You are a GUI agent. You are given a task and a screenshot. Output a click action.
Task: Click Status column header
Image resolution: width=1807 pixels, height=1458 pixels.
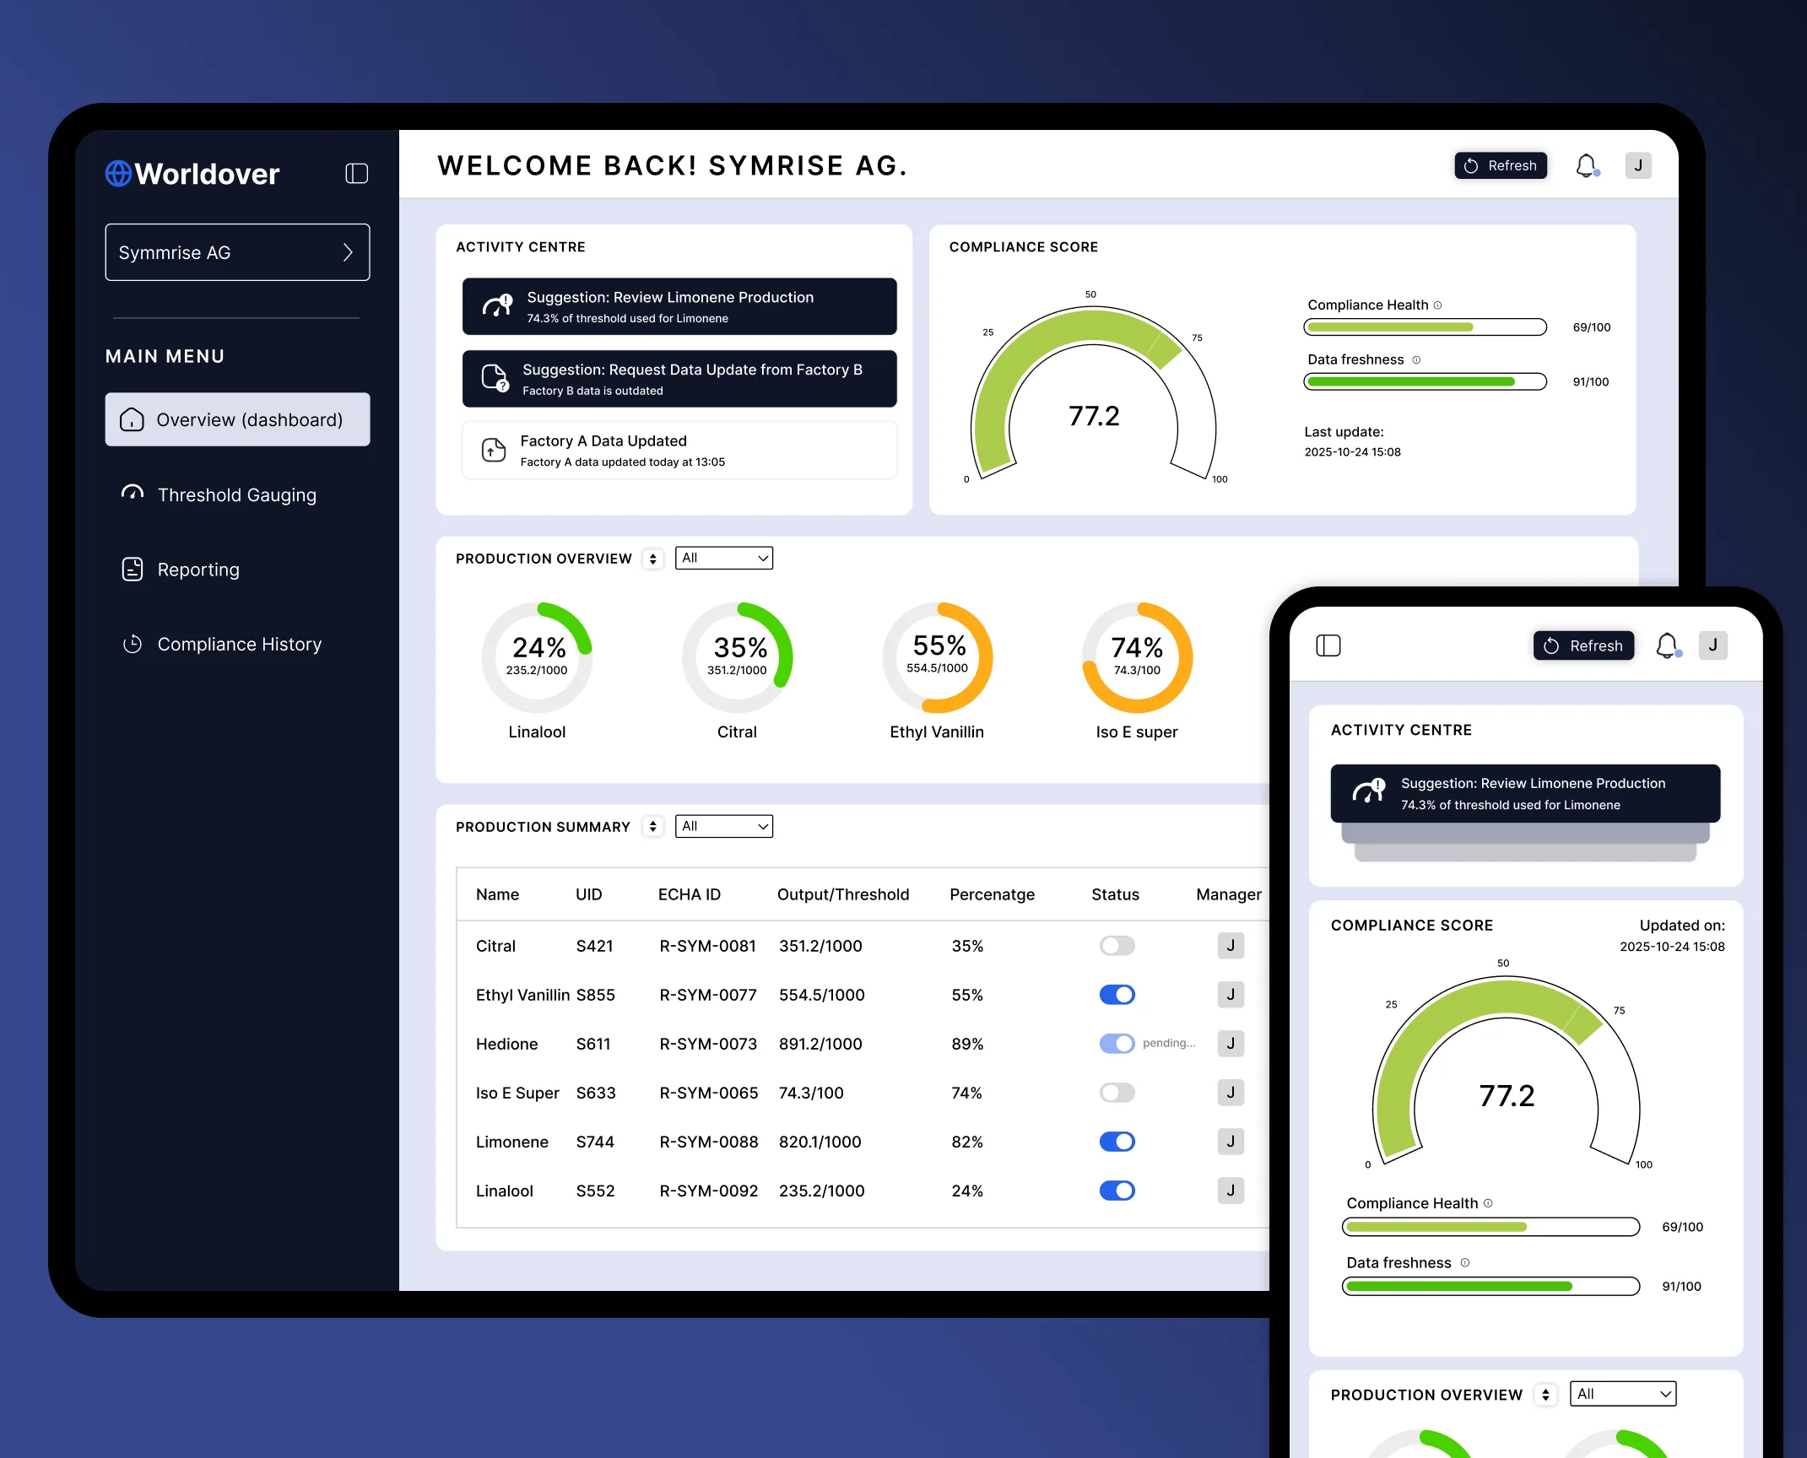(1116, 895)
